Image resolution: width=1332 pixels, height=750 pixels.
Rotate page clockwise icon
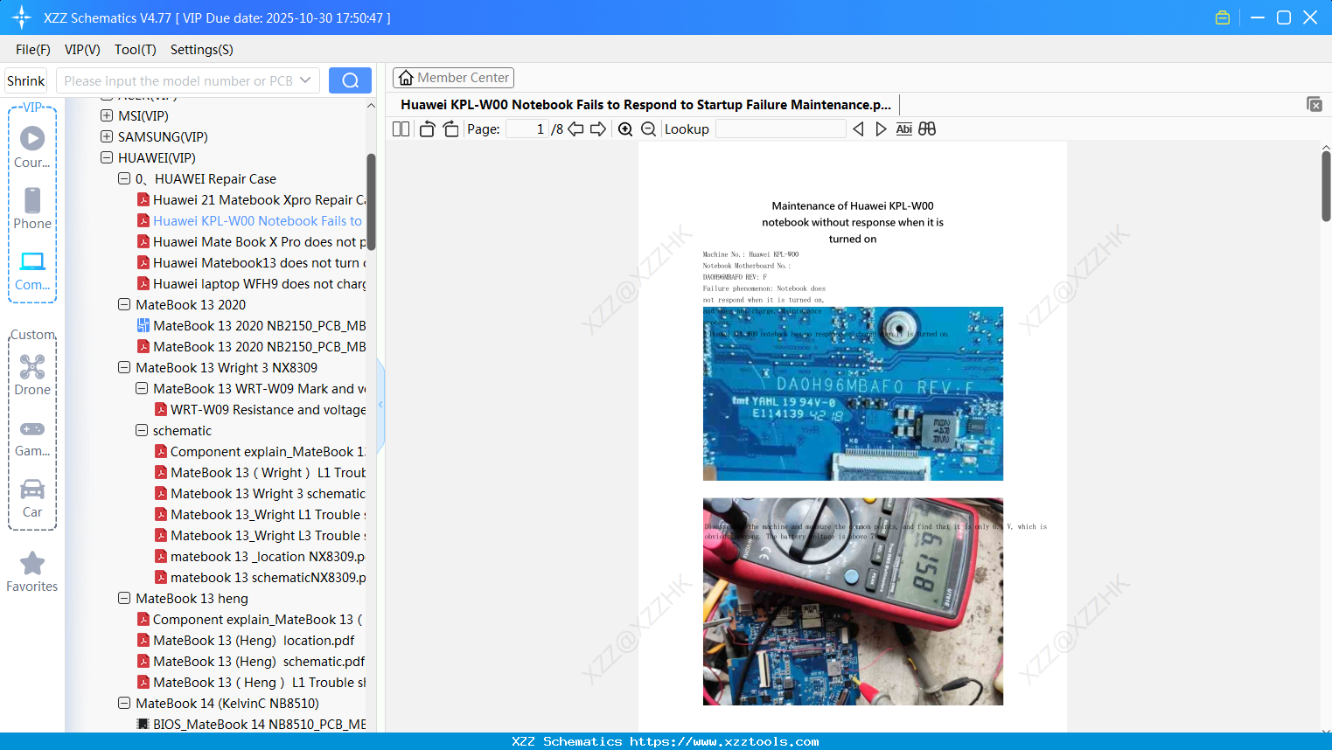point(450,129)
